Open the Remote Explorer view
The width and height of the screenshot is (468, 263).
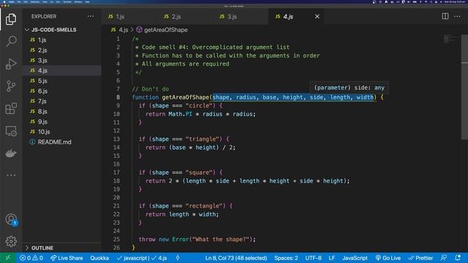pyautogui.click(x=11, y=131)
